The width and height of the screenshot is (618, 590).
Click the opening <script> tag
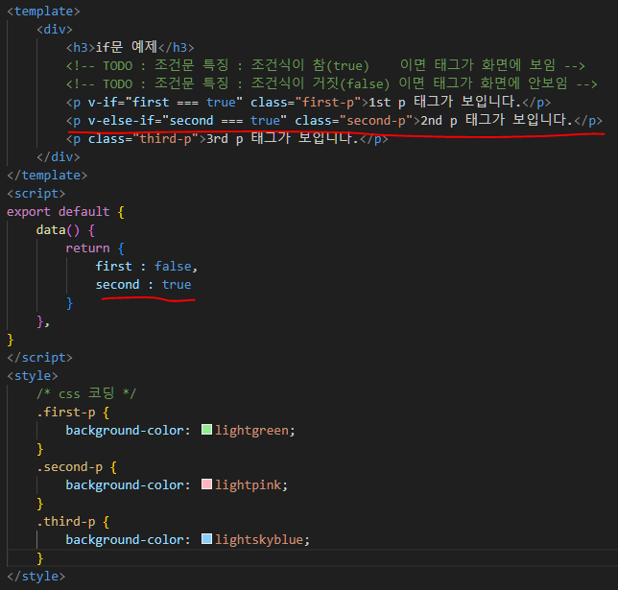pyautogui.click(x=36, y=193)
